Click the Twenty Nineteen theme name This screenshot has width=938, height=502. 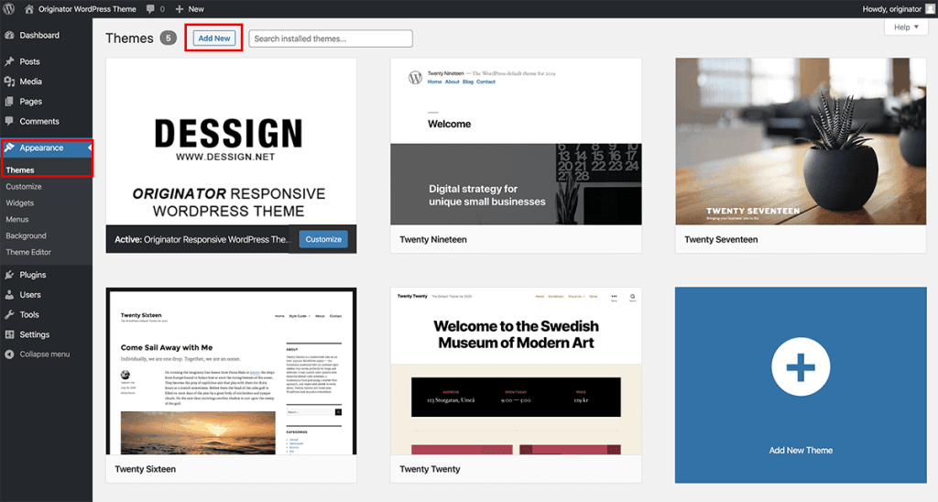point(433,239)
